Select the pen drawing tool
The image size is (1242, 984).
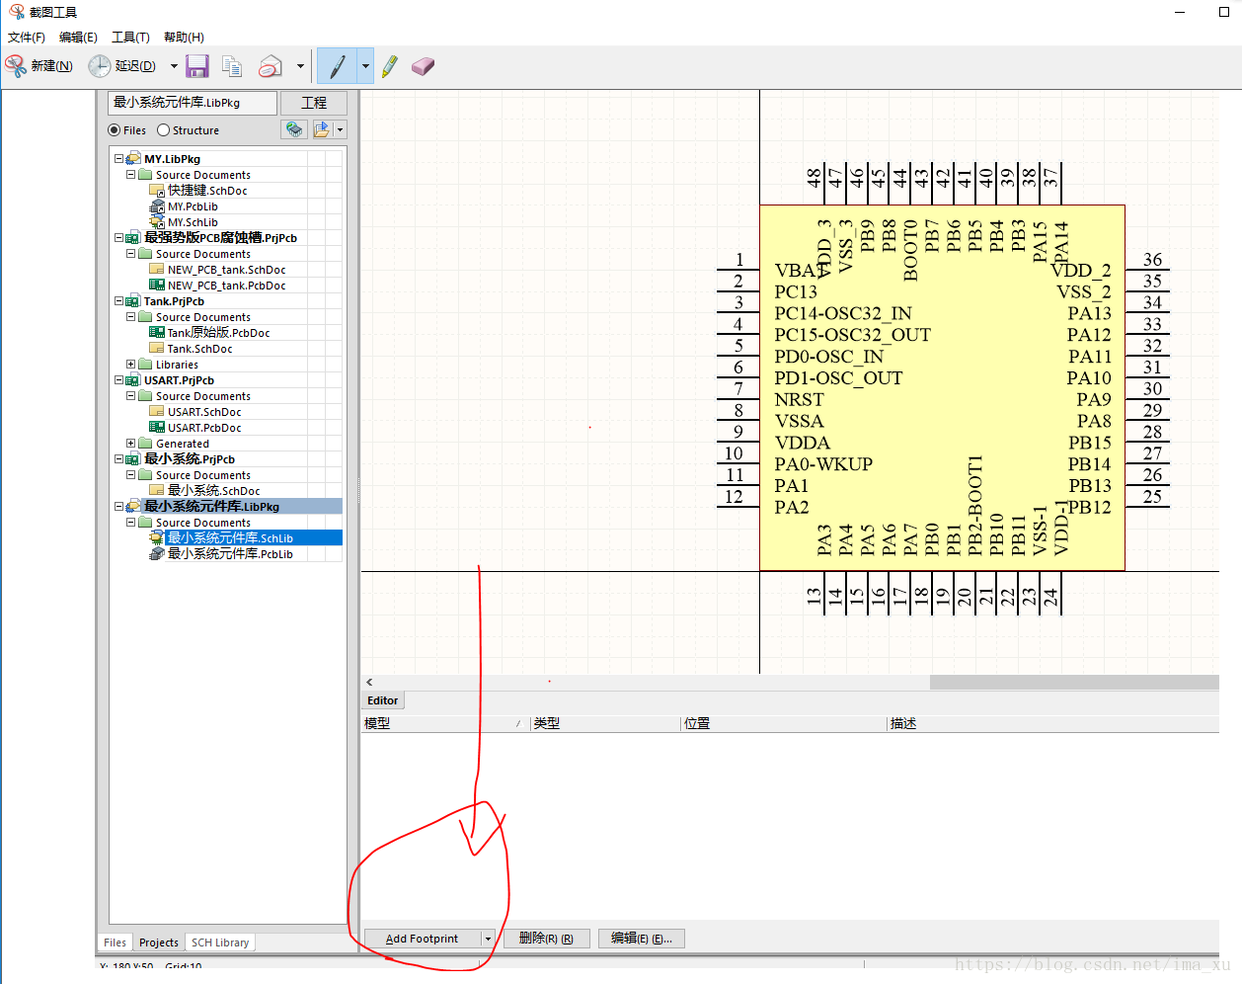click(337, 66)
